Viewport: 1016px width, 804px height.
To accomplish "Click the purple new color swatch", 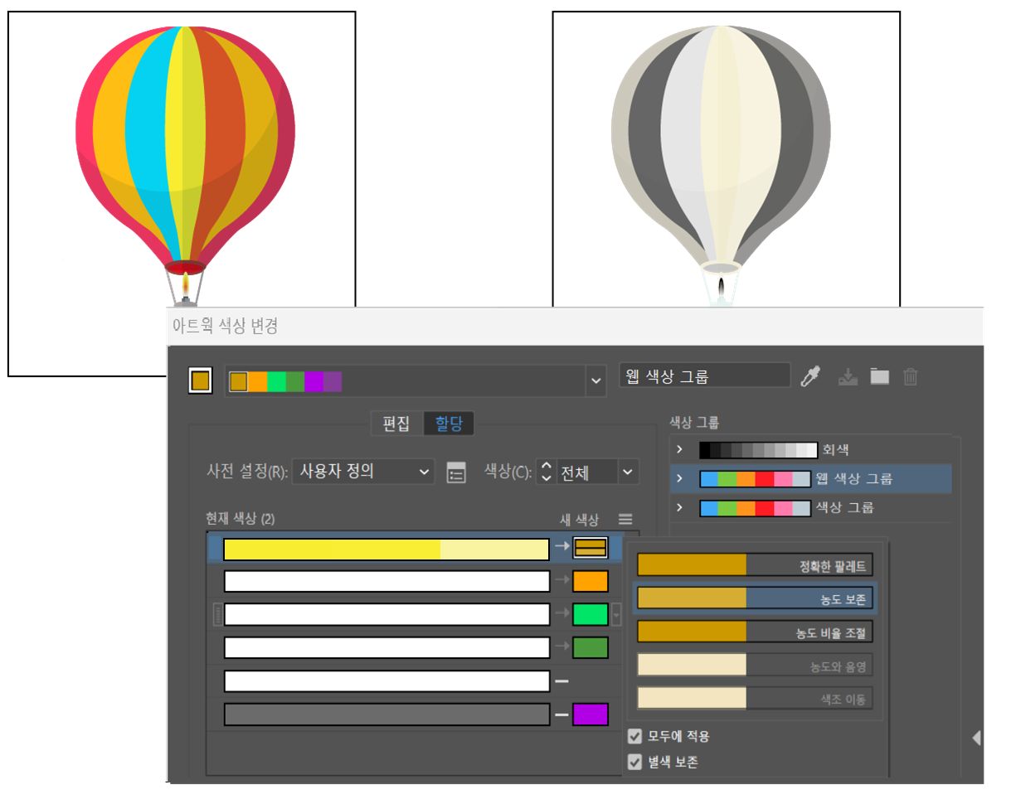I will click(591, 714).
